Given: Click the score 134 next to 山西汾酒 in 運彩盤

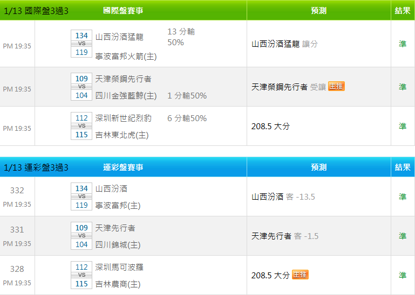Looking at the screenshot, I should pyautogui.click(x=81, y=188).
